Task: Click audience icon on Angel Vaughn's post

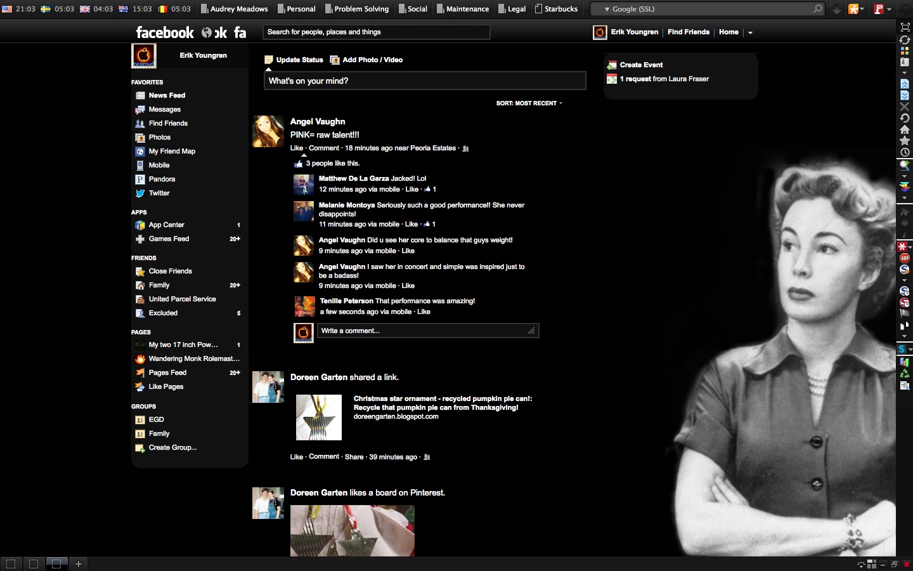Action: point(465,148)
